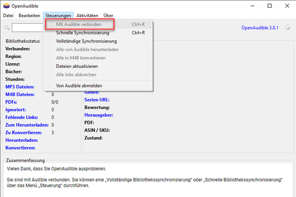296x197 pixels.
Task: Click the Verbunden label
Action: [x=18, y=49]
